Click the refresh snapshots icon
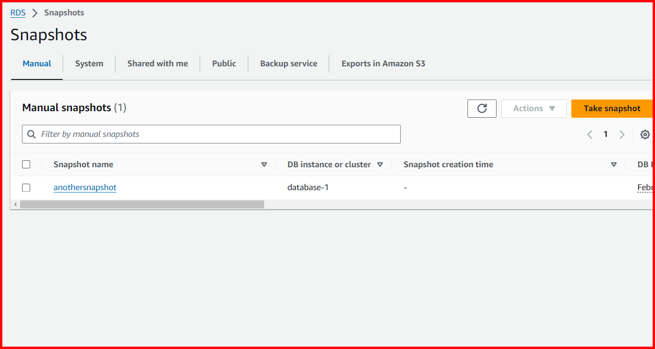The width and height of the screenshot is (655, 349). click(482, 108)
